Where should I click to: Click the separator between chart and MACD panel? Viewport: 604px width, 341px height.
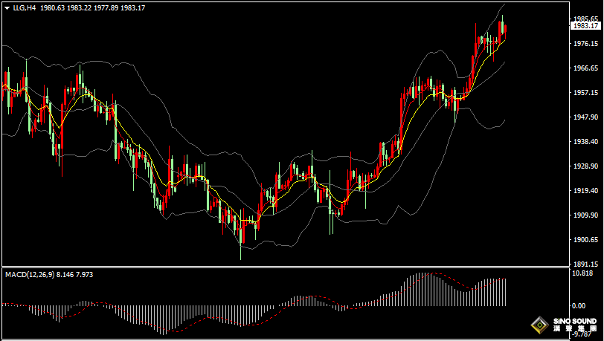pyautogui.click(x=283, y=267)
